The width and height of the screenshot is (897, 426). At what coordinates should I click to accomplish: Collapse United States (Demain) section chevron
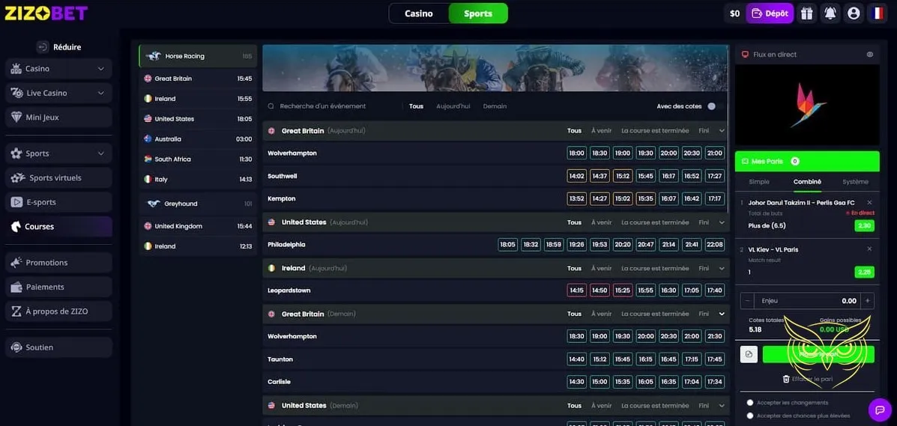tap(722, 406)
